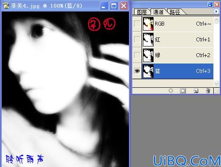Viewport: 221px width, 167px height.
Task: Close the channels palette window
Action: click(x=217, y=4)
